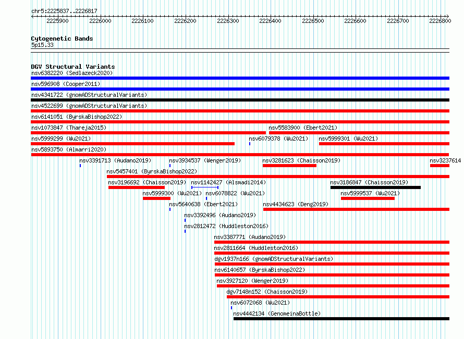Select the red bar under nsv3281623 (Chaisson2019)
Image resolution: width=464 pixels, height=339 pixels.
pos(289,166)
